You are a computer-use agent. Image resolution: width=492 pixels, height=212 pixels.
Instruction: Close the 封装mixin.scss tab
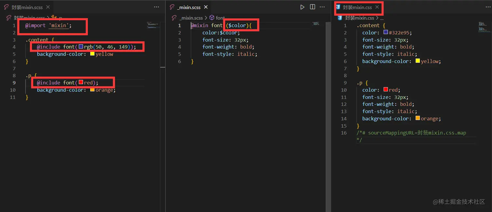(48, 7)
